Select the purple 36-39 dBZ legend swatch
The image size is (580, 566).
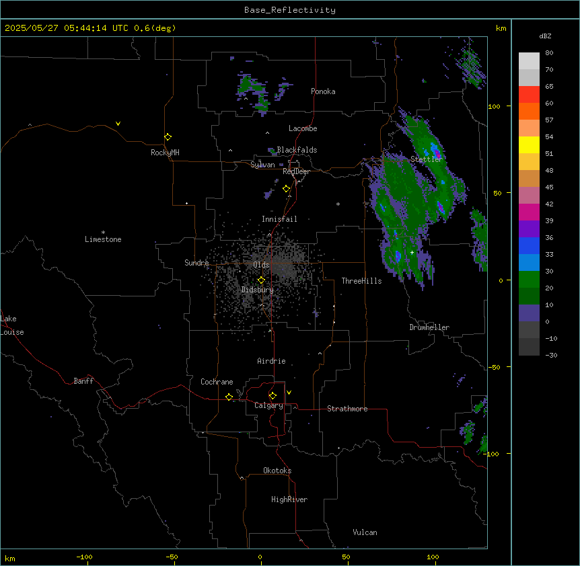click(529, 229)
